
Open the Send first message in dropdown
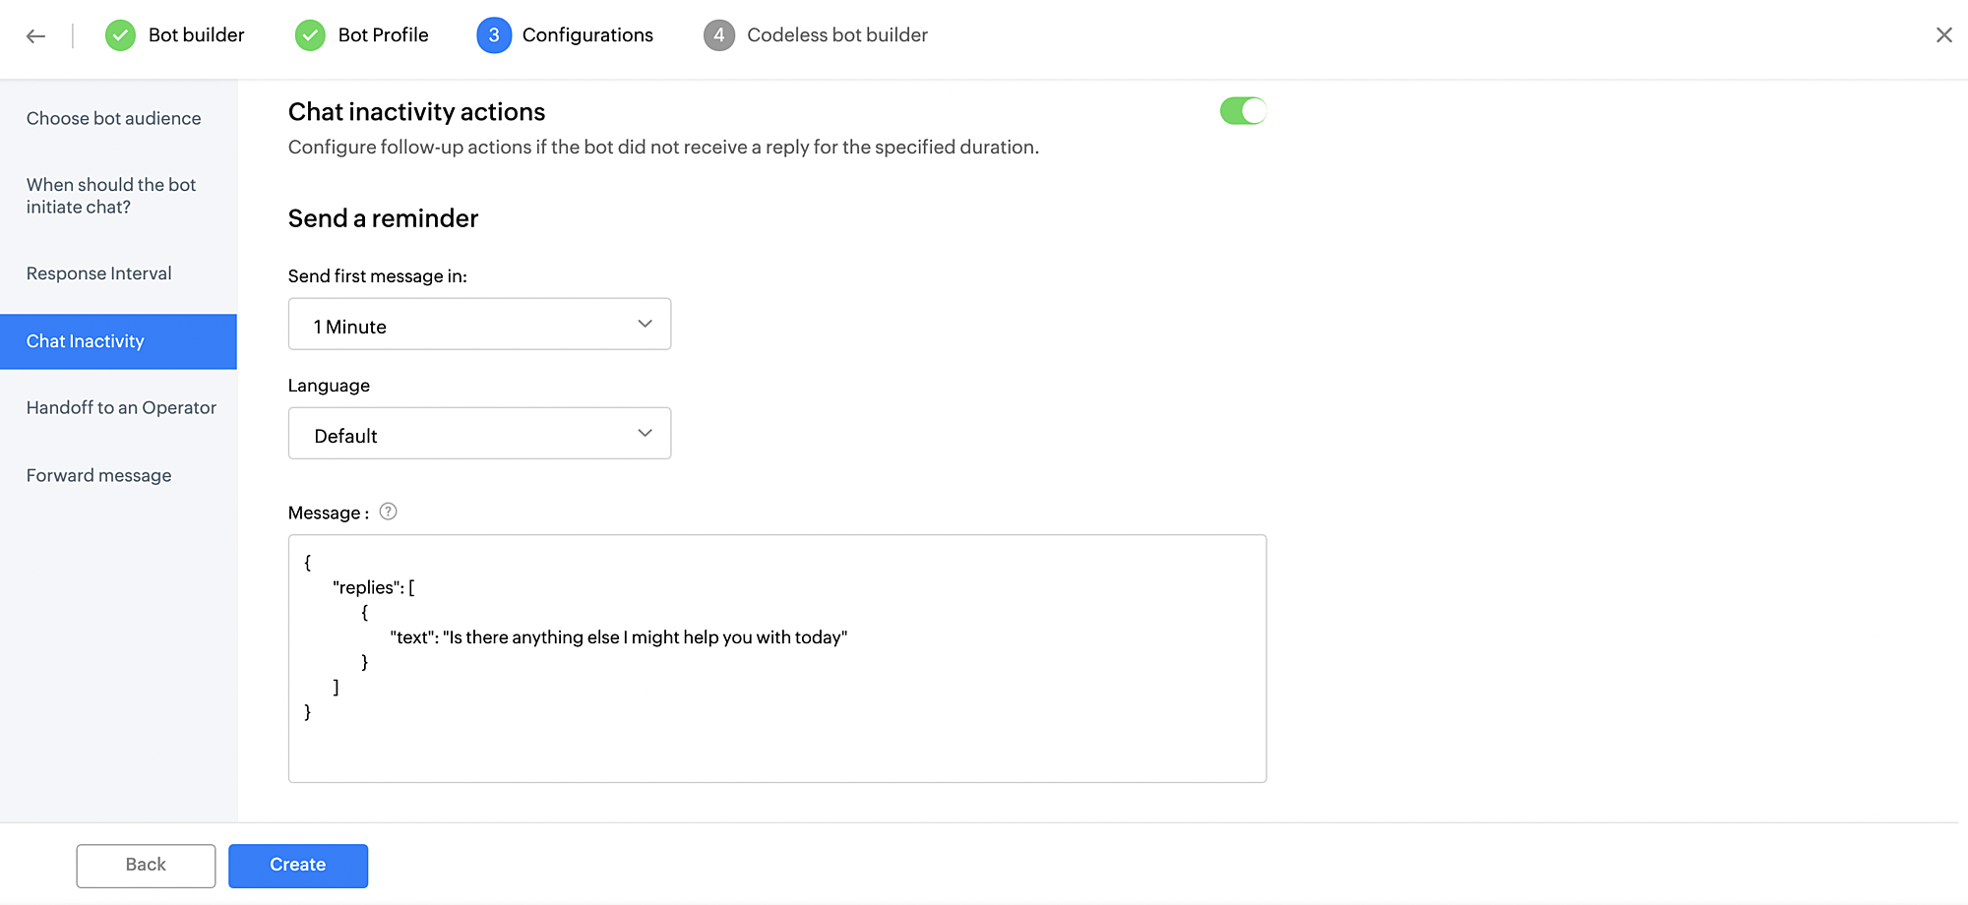click(x=479, y=324)
